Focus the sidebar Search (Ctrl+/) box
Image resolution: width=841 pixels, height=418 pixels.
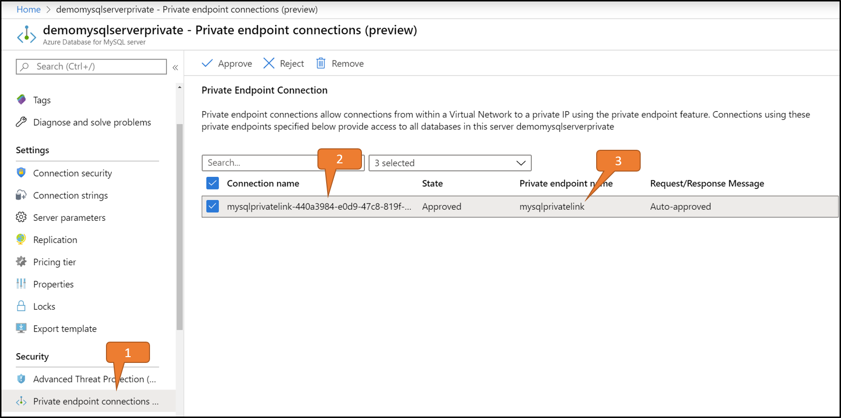pos(91,67)
